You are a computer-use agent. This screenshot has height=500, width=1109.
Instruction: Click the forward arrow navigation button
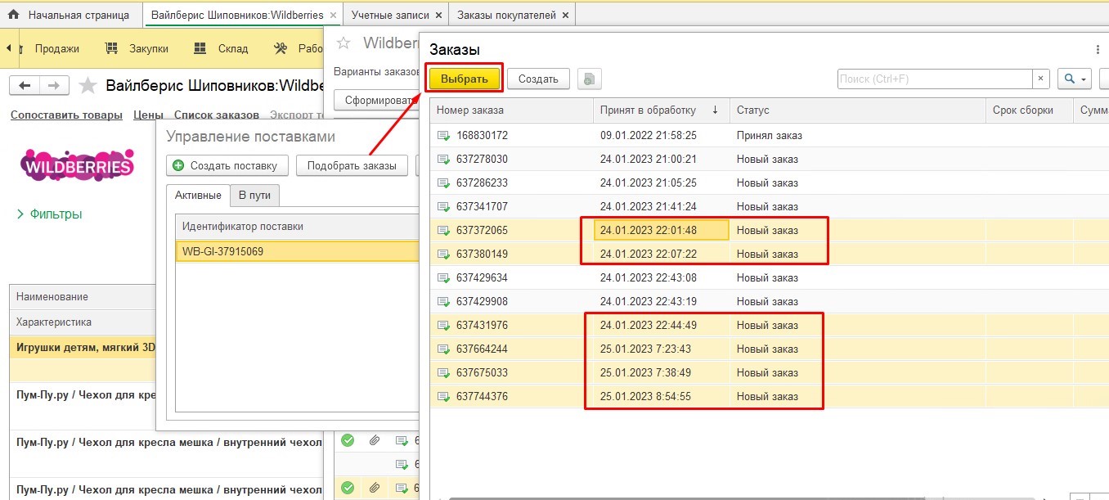point(54,86)
